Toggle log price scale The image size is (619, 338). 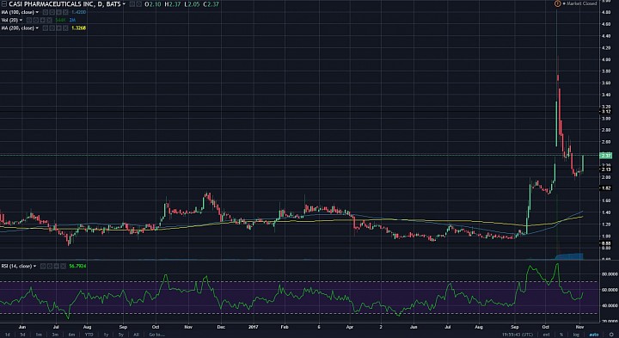coord(576,335)
